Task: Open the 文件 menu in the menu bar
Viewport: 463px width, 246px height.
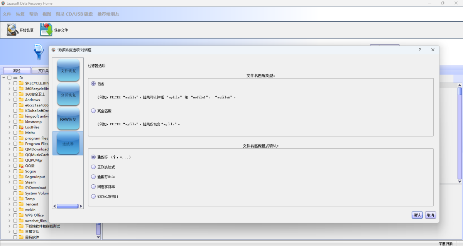Action: tap(7, 14)
